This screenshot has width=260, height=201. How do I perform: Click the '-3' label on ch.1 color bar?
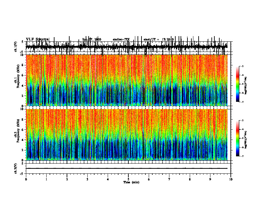(x=242, y=66)
